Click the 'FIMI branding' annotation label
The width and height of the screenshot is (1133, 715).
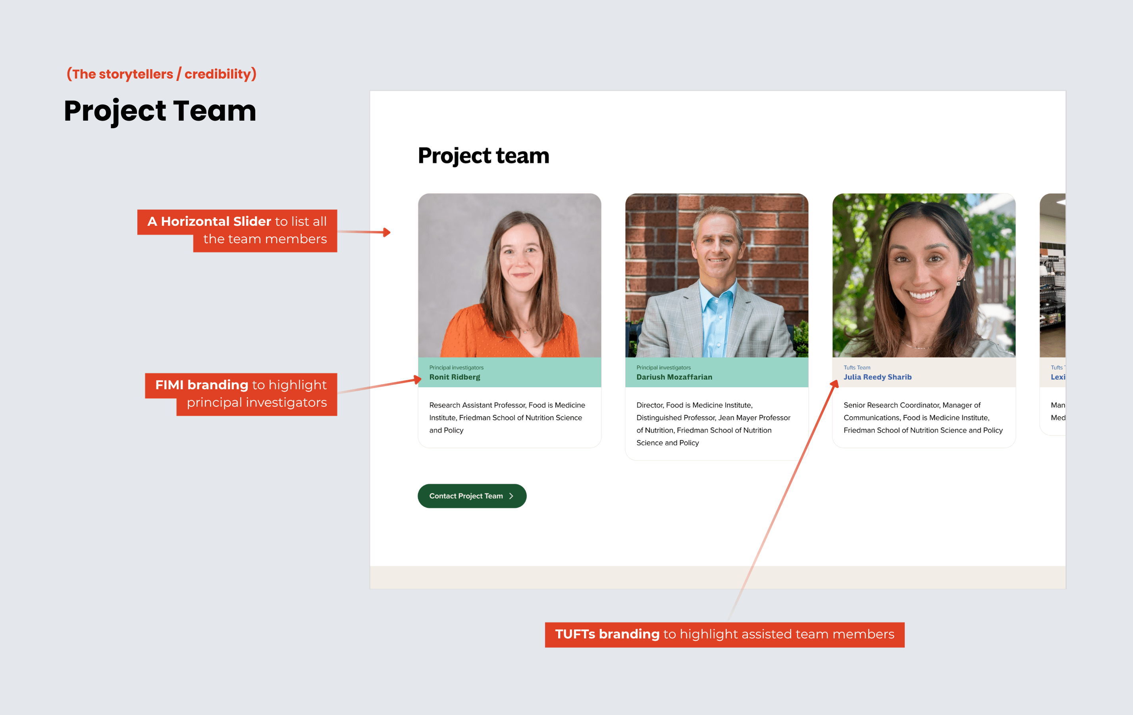click(241, 394)
